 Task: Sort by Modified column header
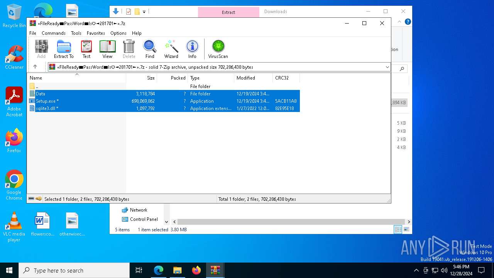tap(254, 78)
